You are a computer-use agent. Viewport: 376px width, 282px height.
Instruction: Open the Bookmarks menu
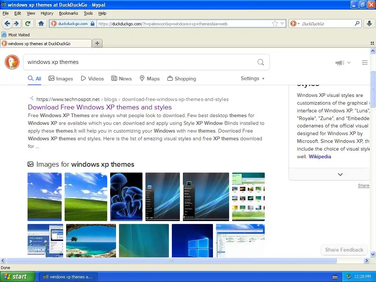(69, 14)
